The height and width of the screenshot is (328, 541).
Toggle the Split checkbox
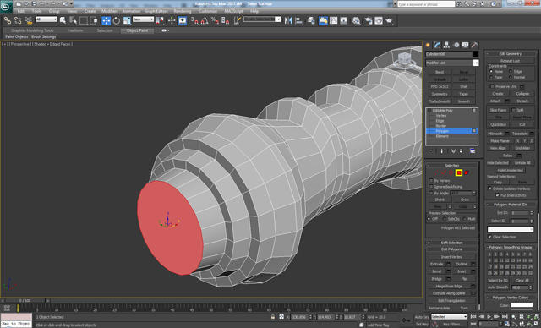pos(513,110)
